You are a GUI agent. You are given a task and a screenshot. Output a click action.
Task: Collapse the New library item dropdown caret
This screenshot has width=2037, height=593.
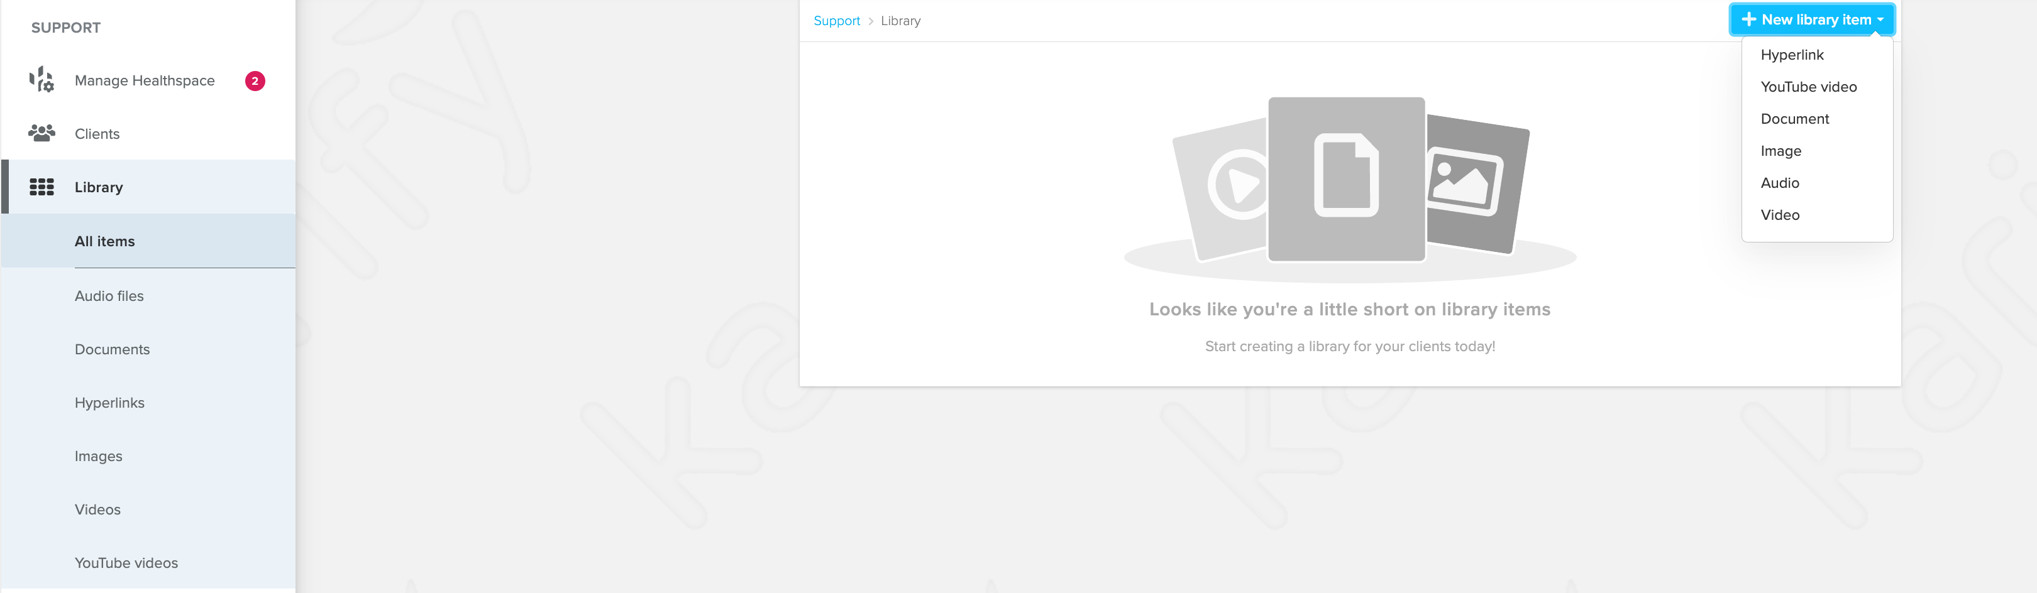[x=1880, y=19]
